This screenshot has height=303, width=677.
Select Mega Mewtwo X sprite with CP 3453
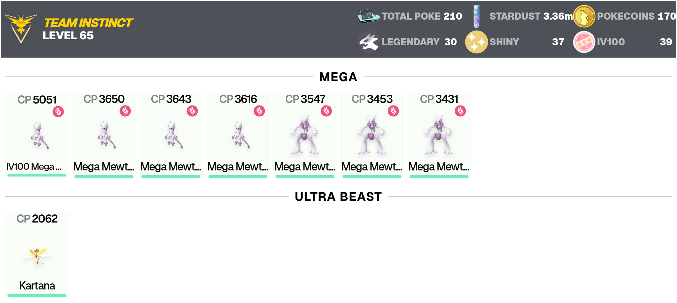pos(372,135)
